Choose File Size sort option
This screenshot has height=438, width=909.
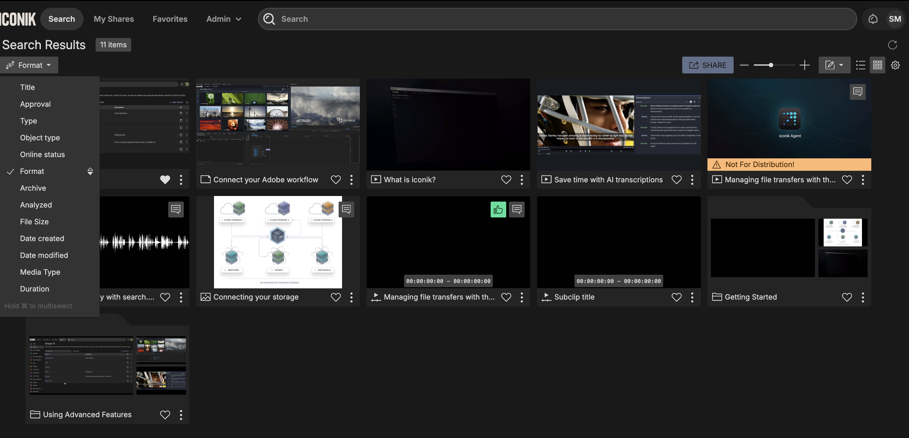(34, 221)
